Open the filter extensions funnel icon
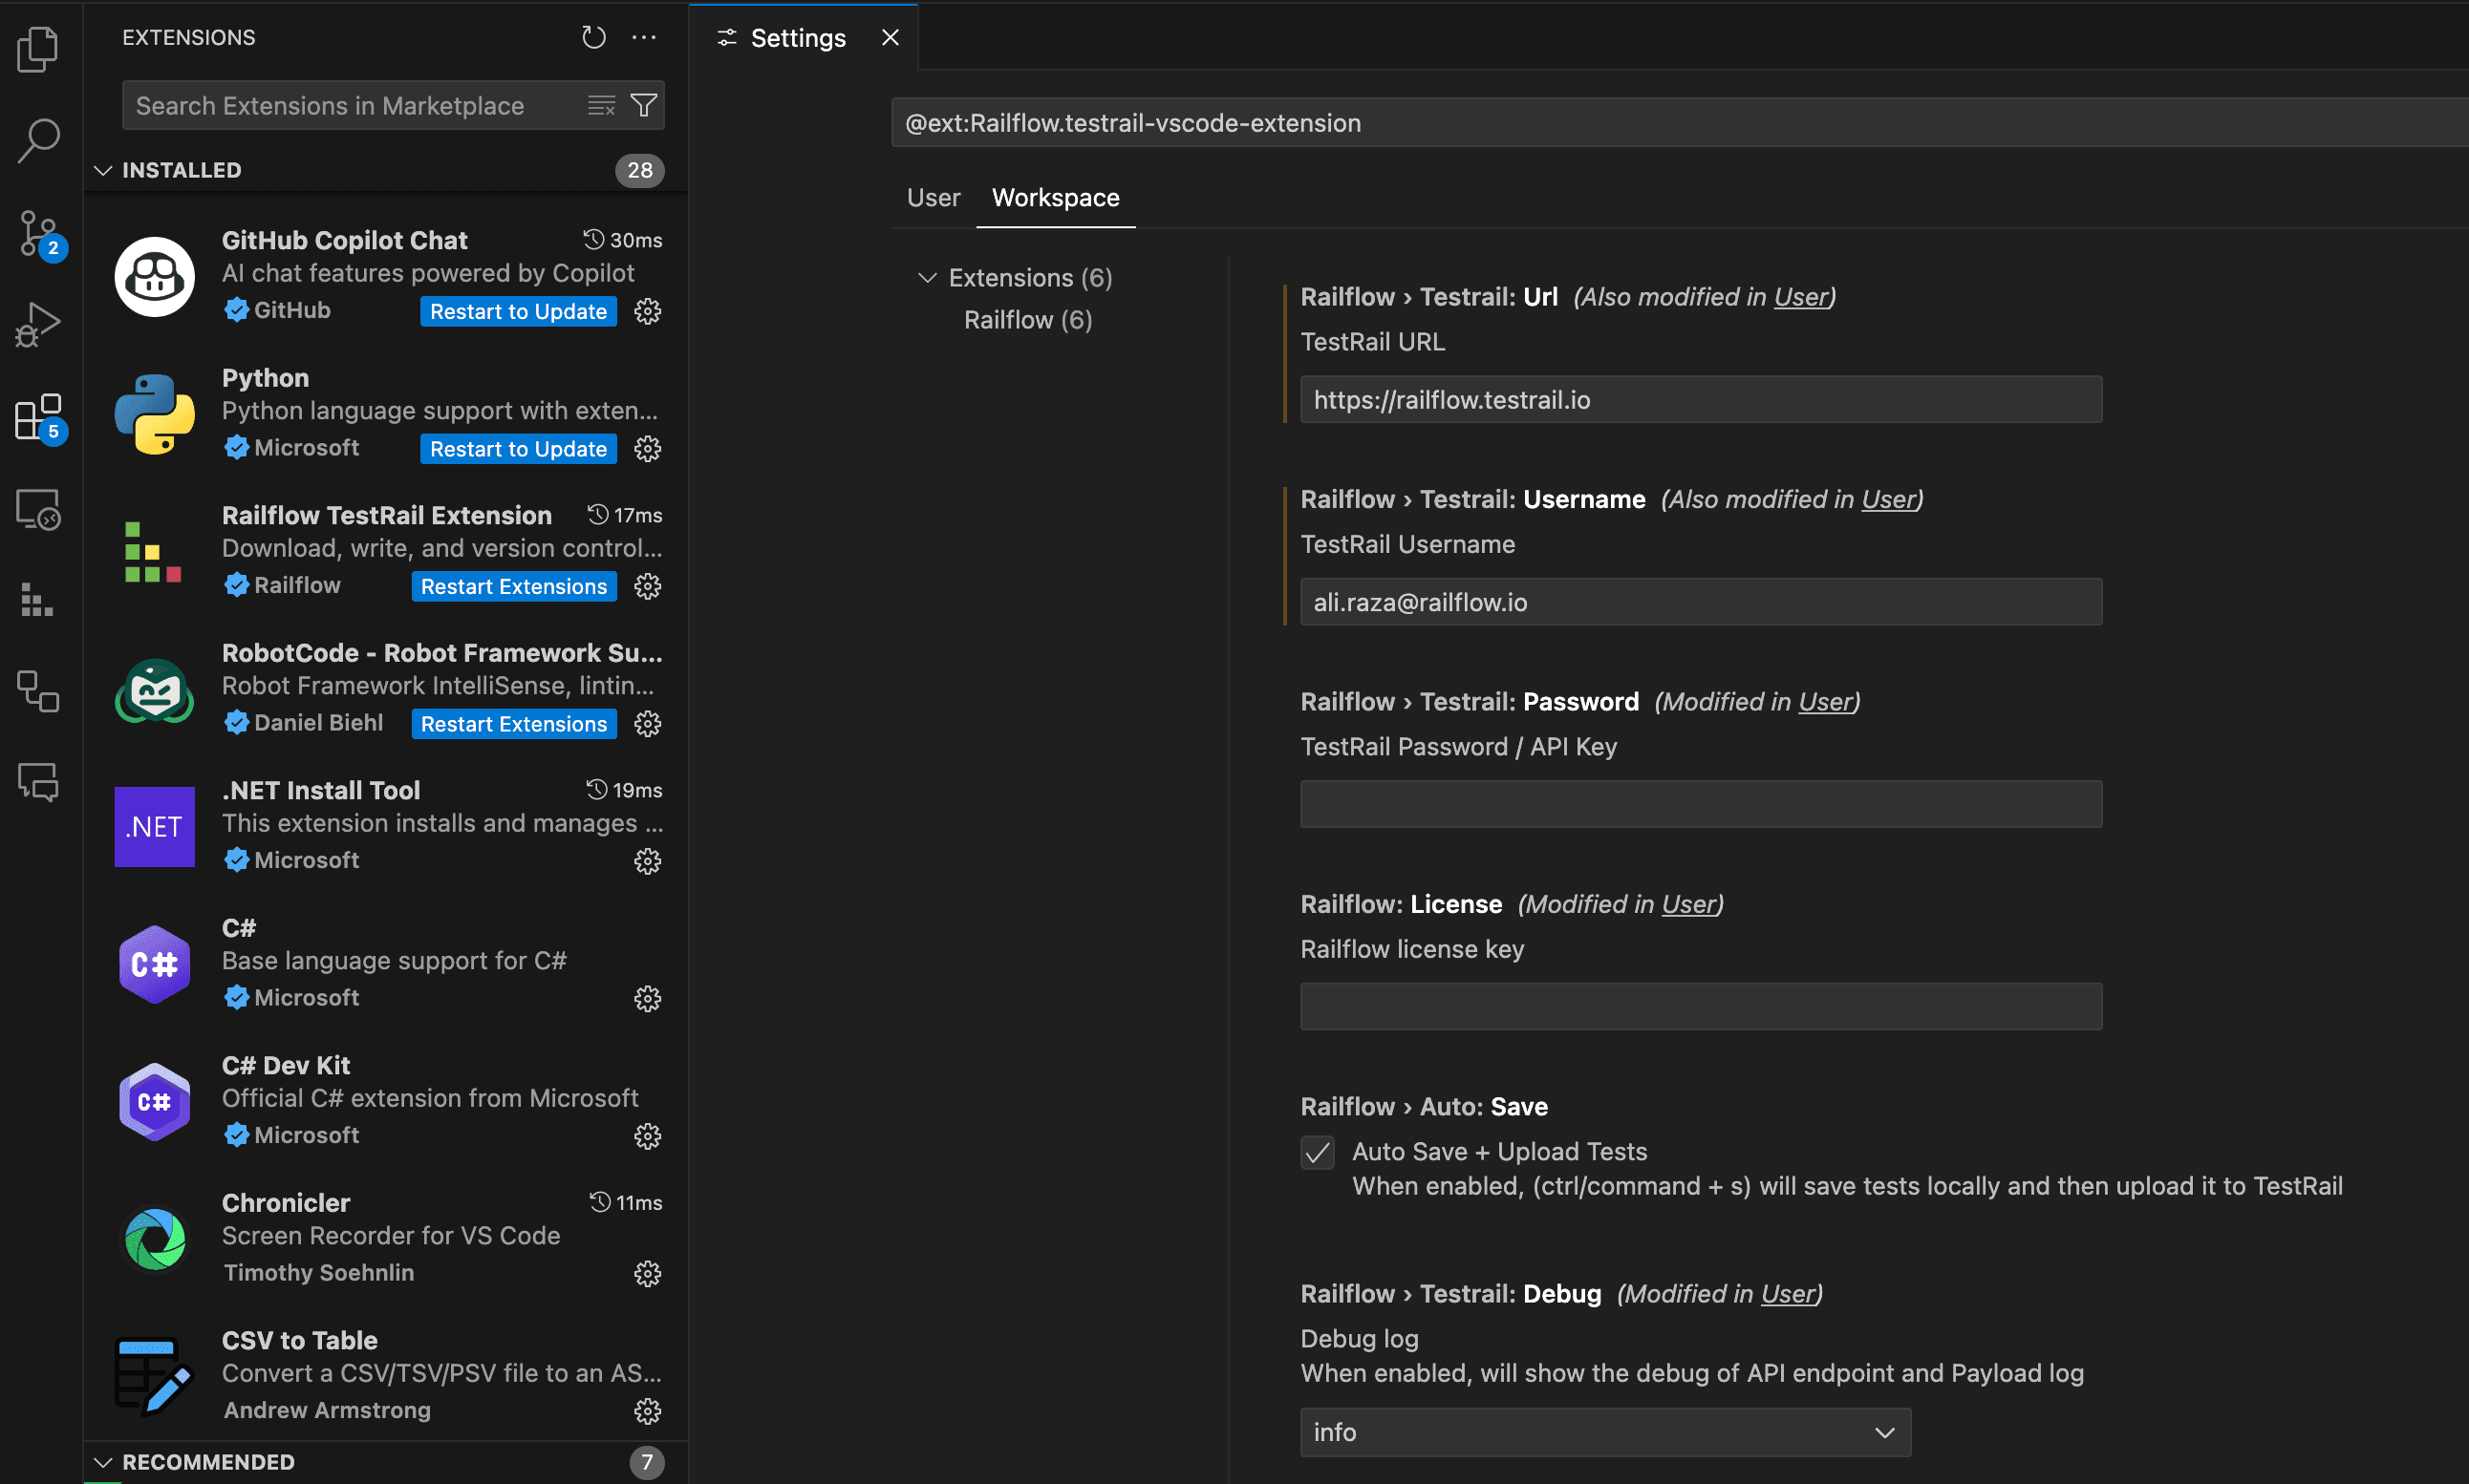Viewport: 2469px width, 1484px height. 644,105
